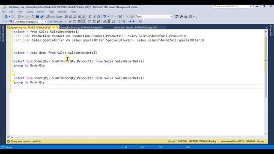Click 'Query executed successfully.' status text
This screenshot has width=274, height=154.
coord(26,141)
